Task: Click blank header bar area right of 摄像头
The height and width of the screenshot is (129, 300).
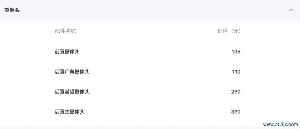Action: [153, 10]
